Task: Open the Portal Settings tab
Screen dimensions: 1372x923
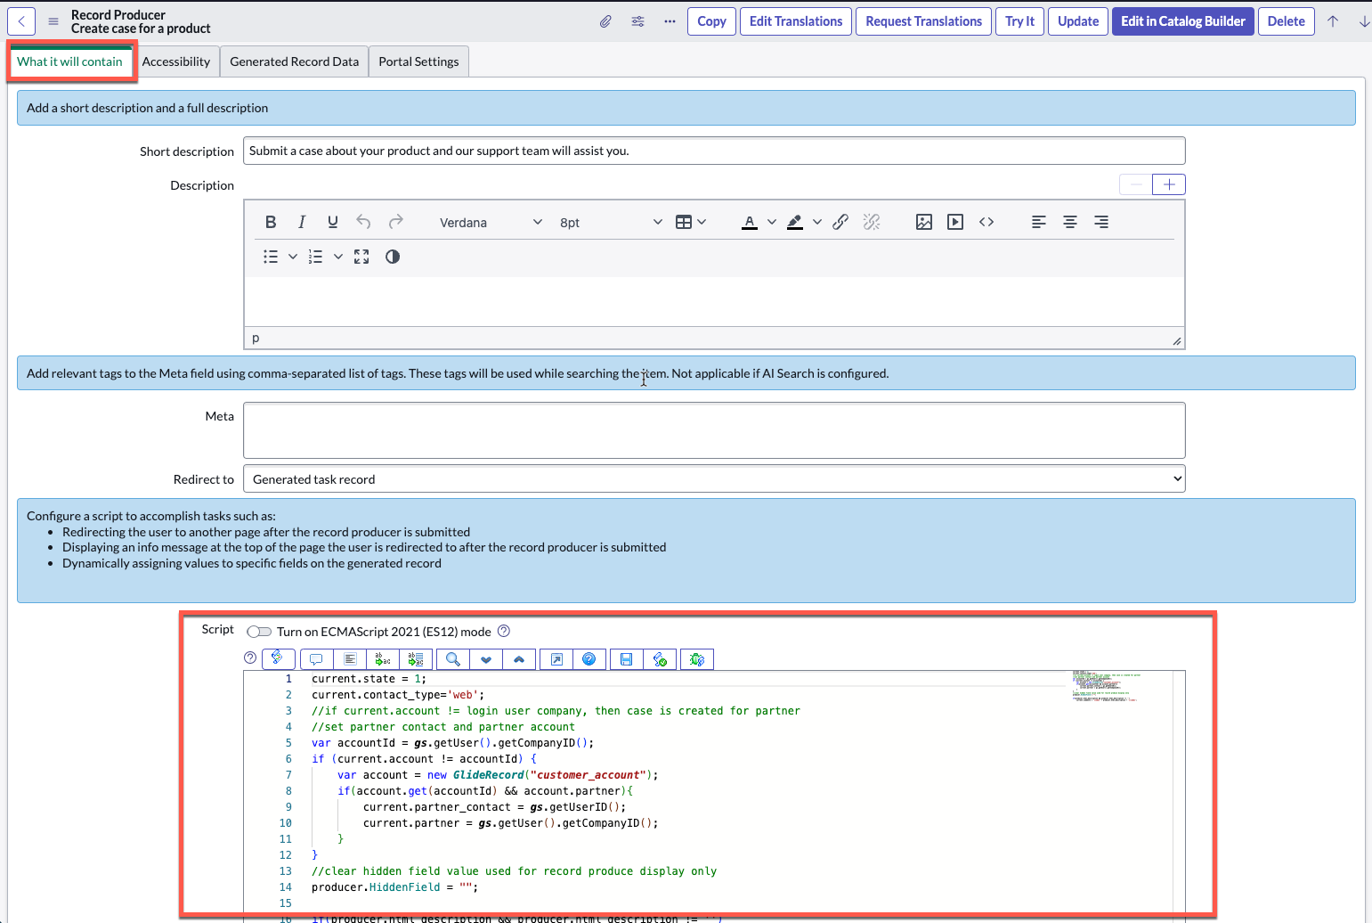Action: point(418,61)
